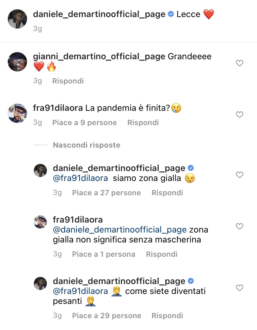Open gianni_demartino_official_page profile picture

pos(17,62)
